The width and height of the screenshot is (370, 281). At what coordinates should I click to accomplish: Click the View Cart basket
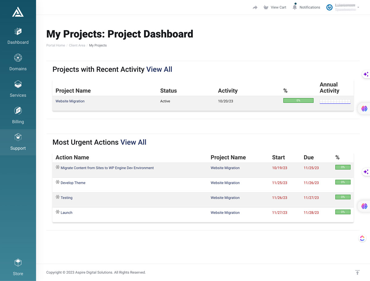point(275,7)
